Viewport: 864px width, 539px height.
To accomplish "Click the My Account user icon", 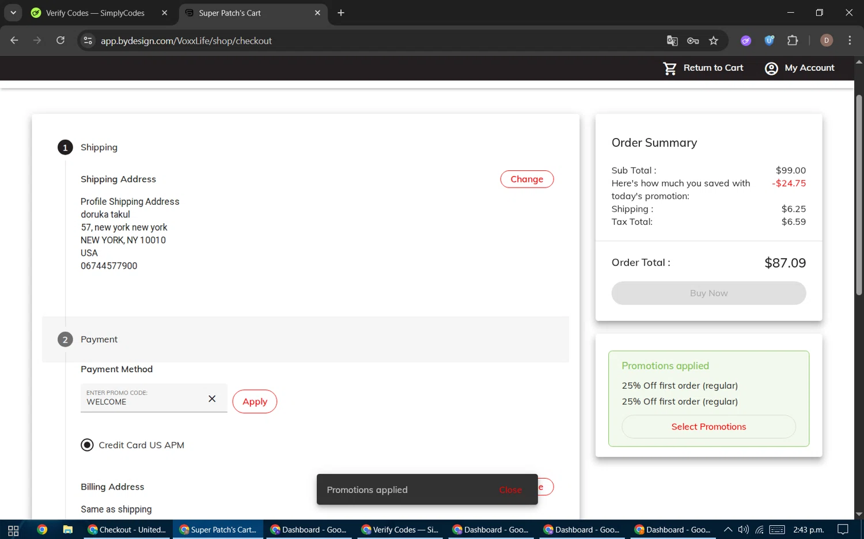I will (771, 68).
